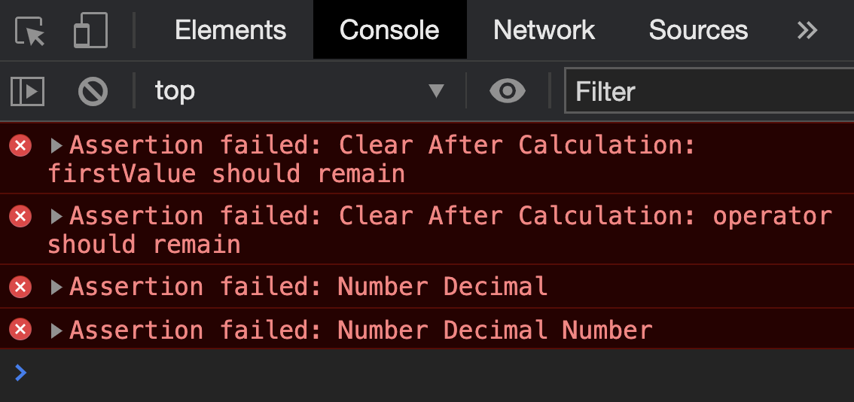Show more tabs with the double chevron

point(807,30)
